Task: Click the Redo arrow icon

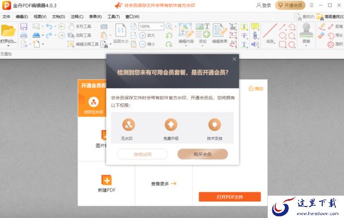Action: [x=49, y=35]
